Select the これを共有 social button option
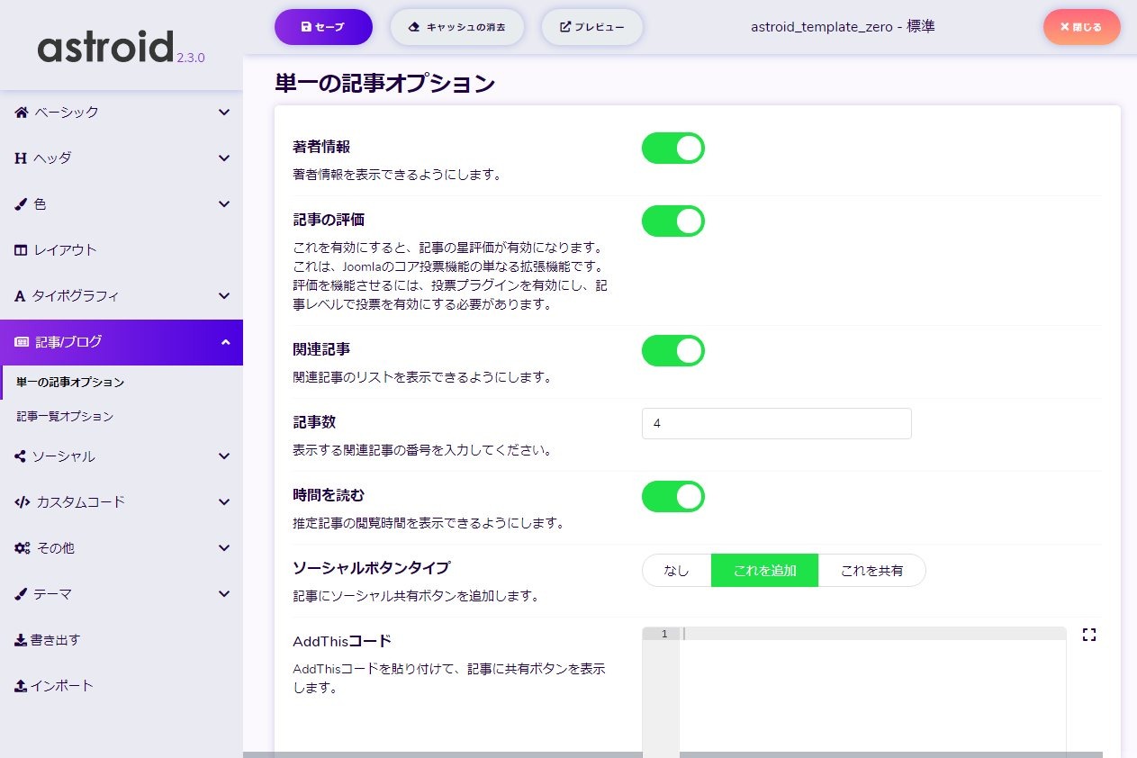 (x=871, y=571)
